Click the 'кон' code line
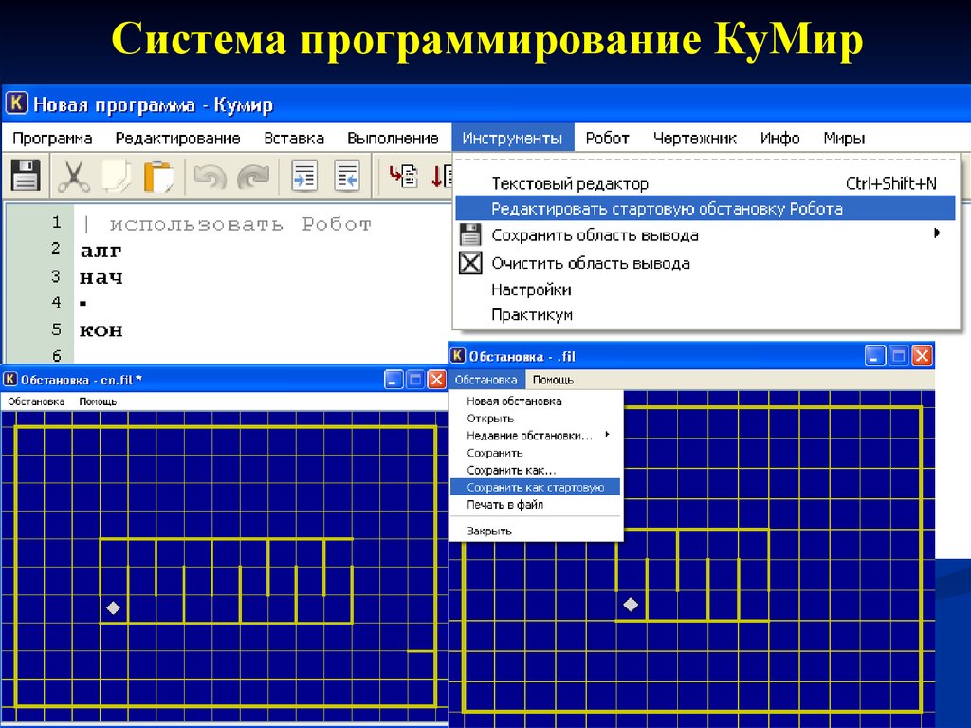 click(x=101, y=330)
